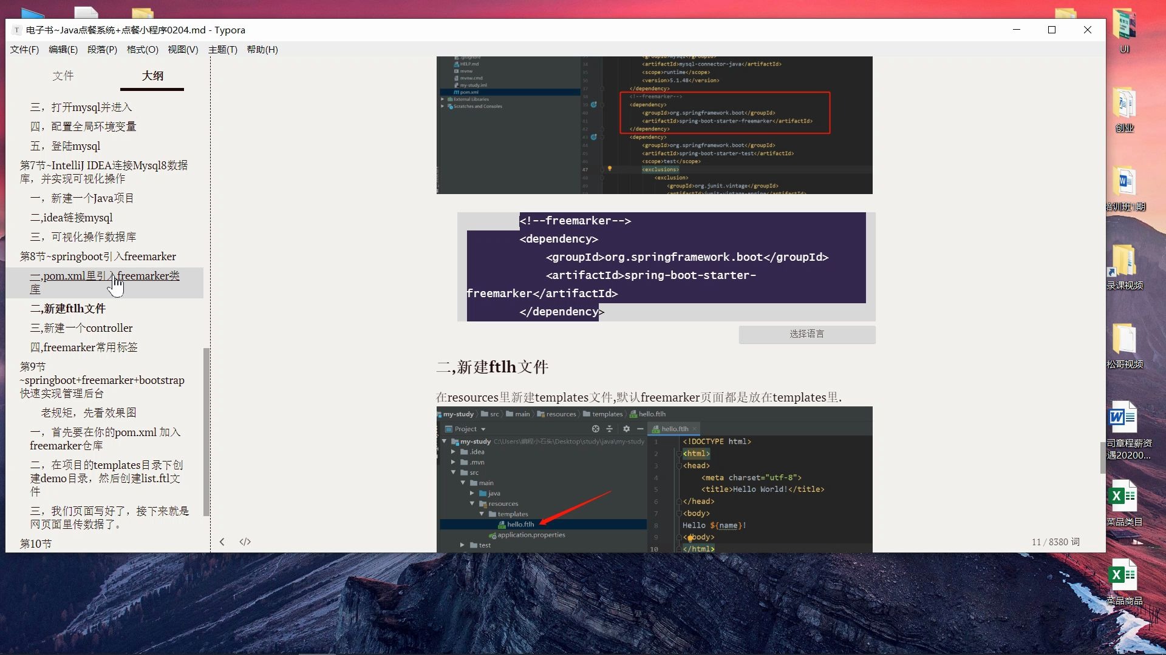Open the 培训班1期 Word document icon
Screen dimensions: 1166x655
click(x=1125, y=189)
